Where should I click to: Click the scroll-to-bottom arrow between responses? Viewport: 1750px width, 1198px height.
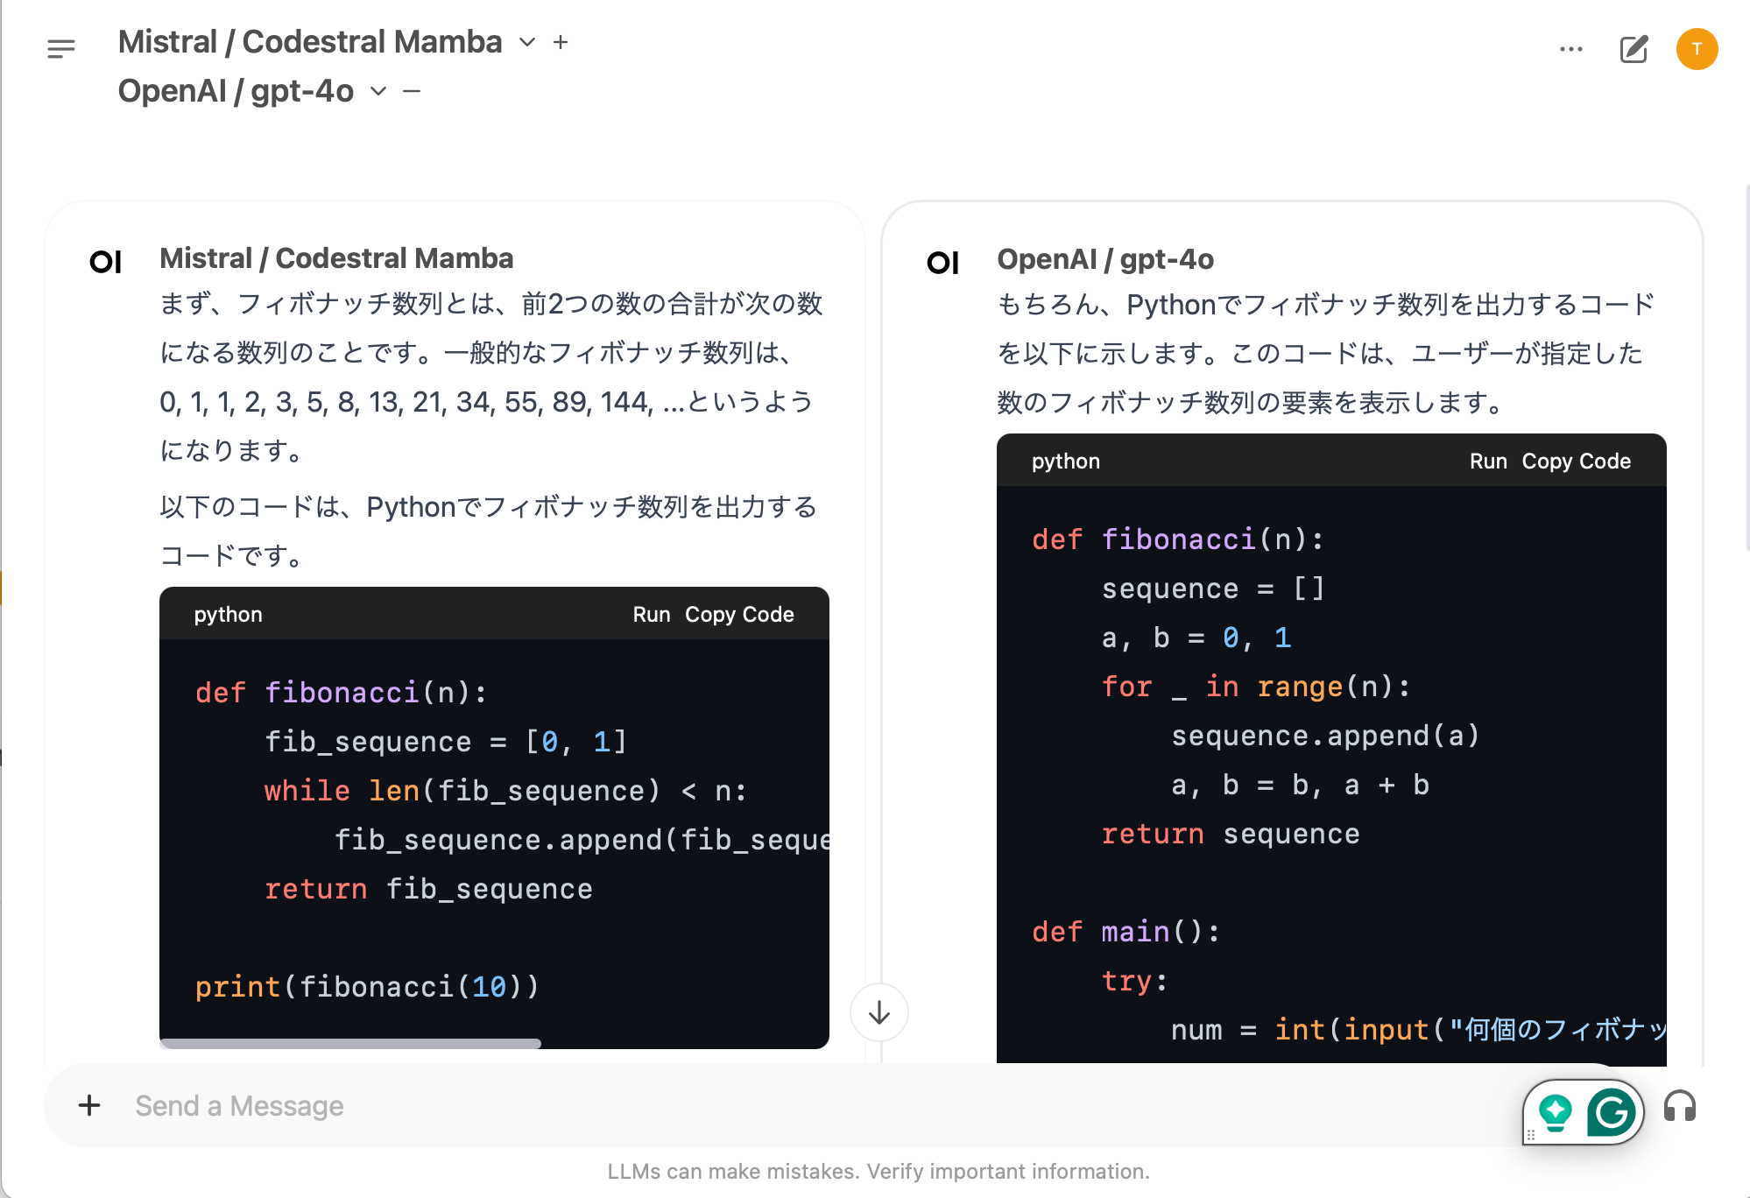[879, 1012]
